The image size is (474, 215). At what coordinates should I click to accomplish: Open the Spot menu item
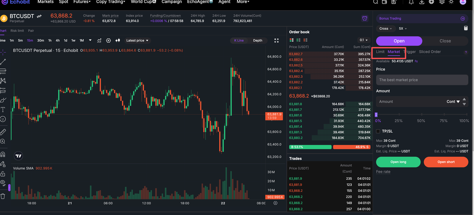coord(64,2)
